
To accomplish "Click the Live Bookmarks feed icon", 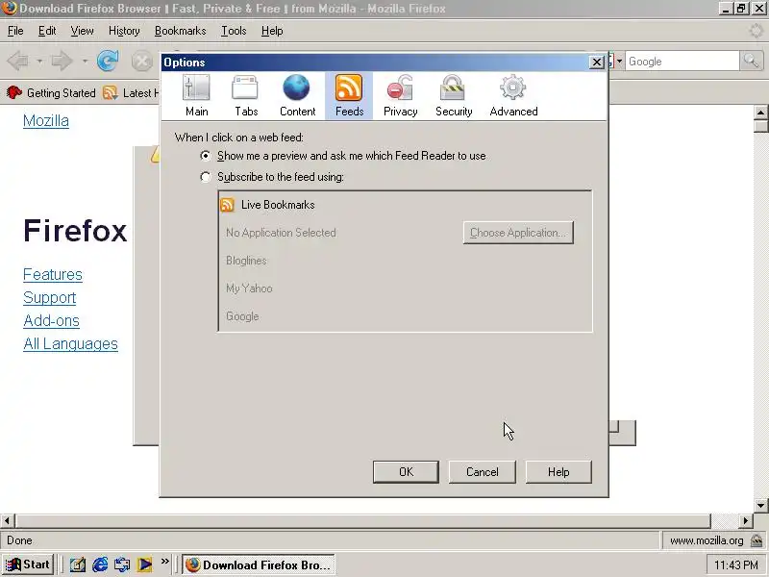I will point(227,205).
